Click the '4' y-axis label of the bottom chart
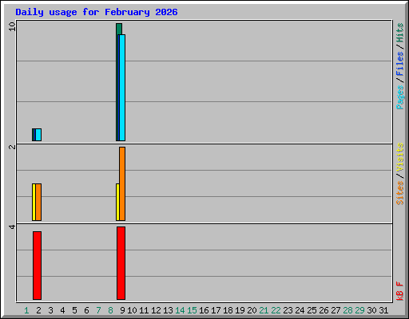 click(x=12, y=226)
